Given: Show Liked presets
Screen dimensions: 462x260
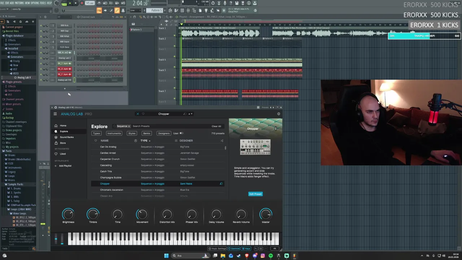Looking at the screenshot, I should pyautogui.click(x=63, y=154).
